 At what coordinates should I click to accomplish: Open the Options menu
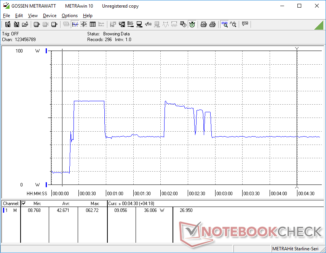tap(70, 16)
